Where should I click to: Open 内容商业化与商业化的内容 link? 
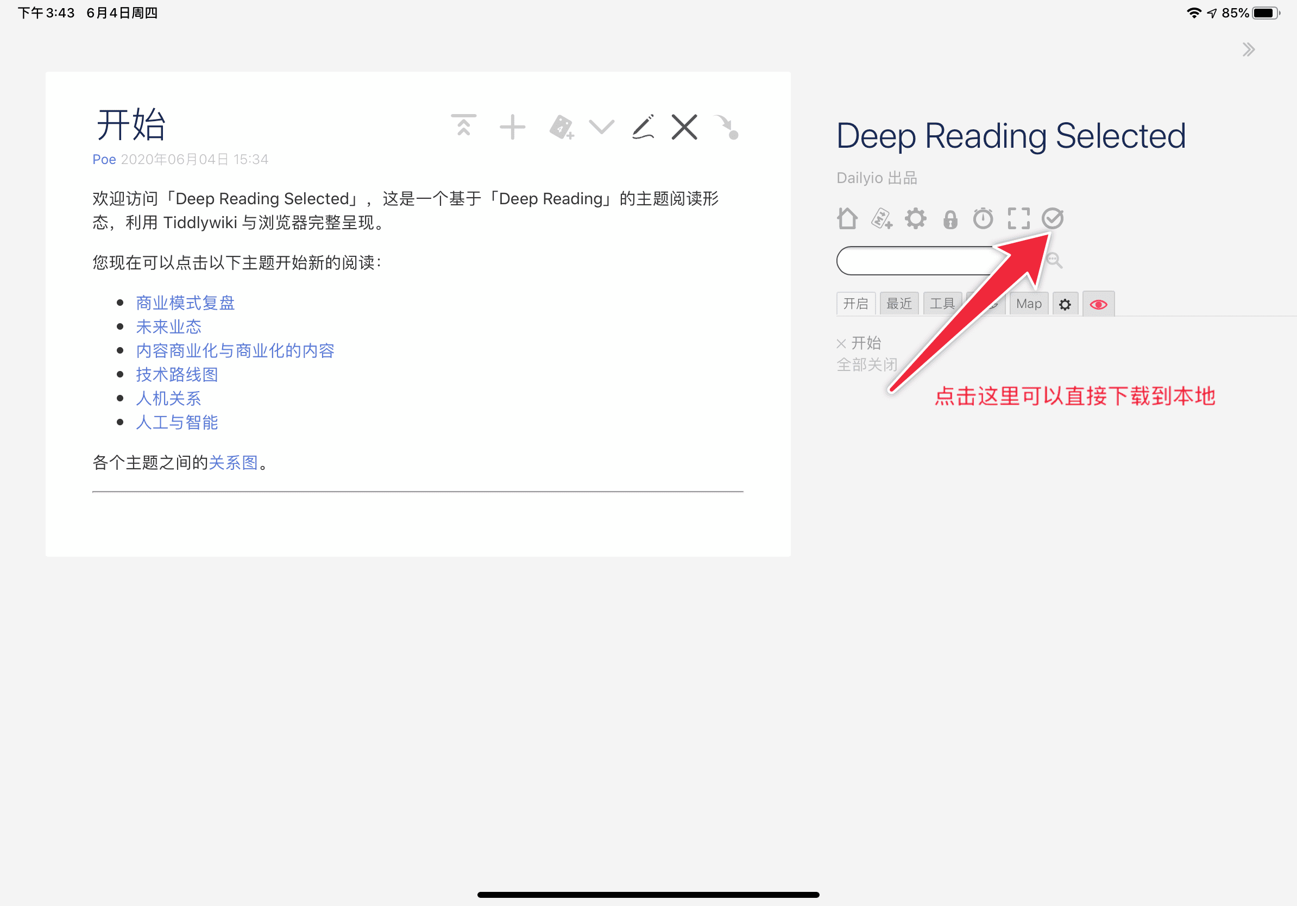pyautogui.click(x=235, y=351)
